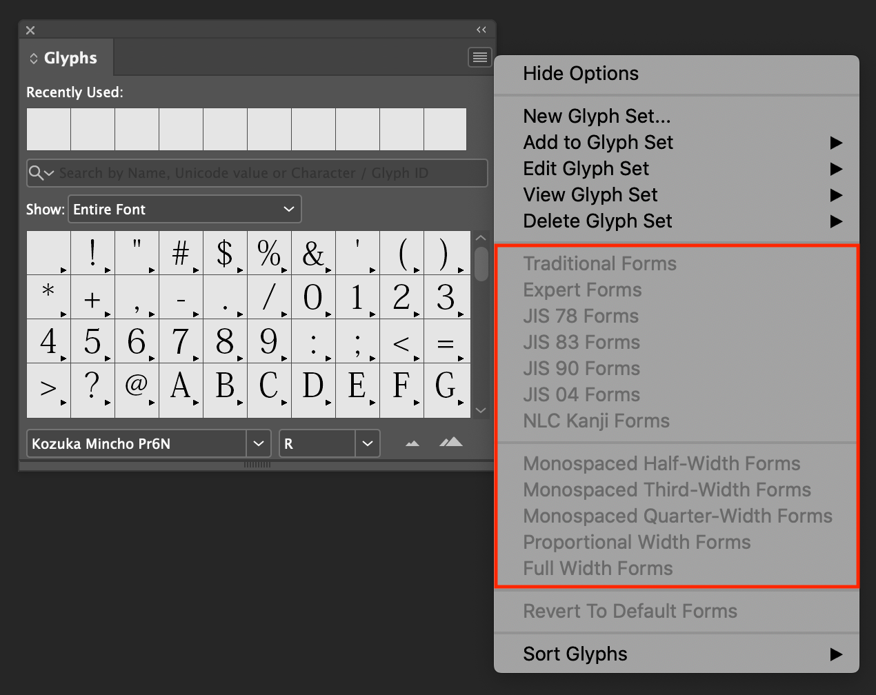This screenshot has height=695, width=876.
Task: Click Expert Forms menu entry
Action: click(677, 290)
